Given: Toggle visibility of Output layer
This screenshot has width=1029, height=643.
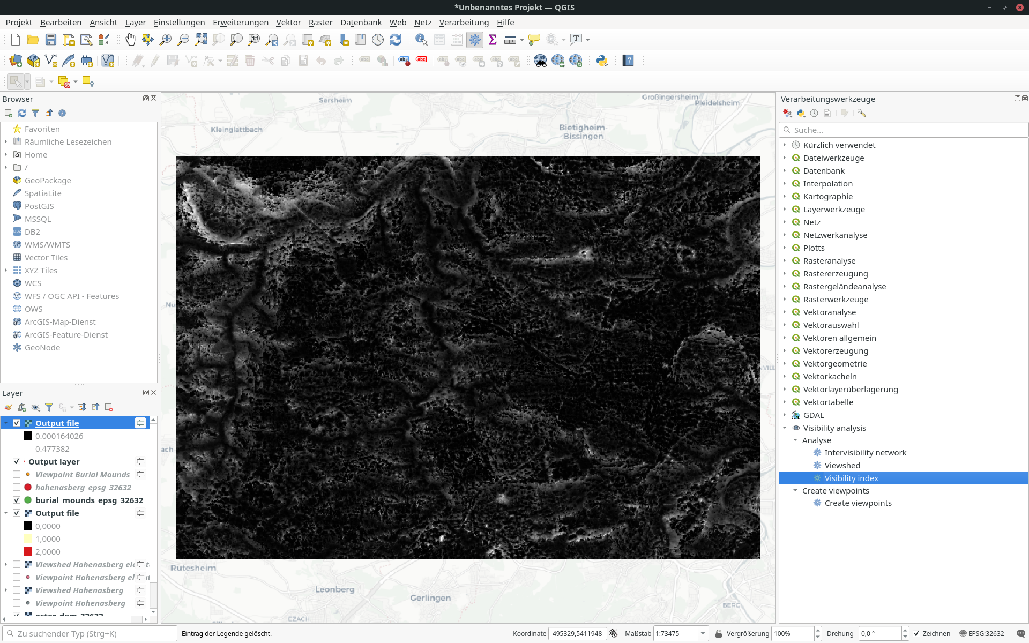Looking at the screenshot, I should pos(17,461).
